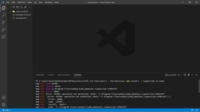This screenshot has height=112, width=200.
Task: Switch to the Debug Console tab
Action: pos(64,75)
